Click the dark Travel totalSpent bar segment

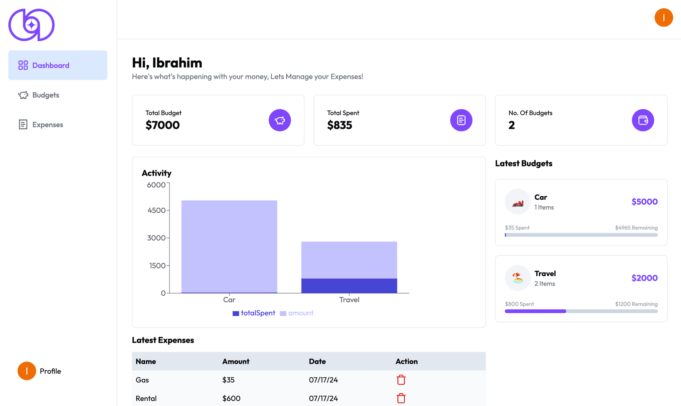click(x=349, y=286)
